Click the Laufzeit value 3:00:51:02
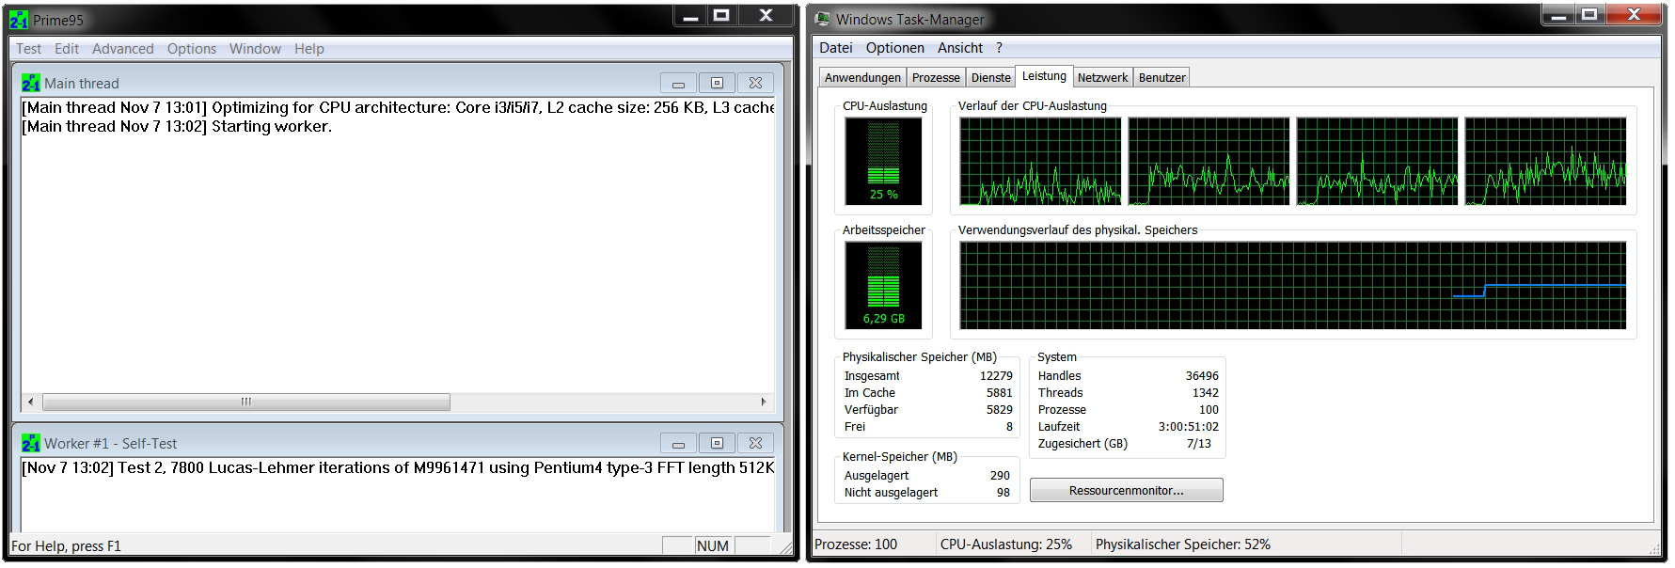This screenshot has width=1675, height=568. (1188, 427)
